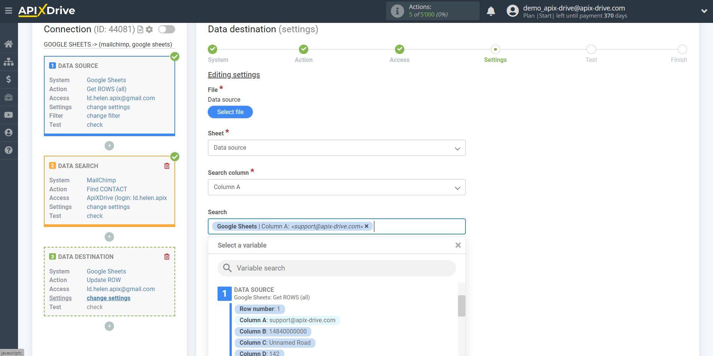
Task: Go to the Test step
Action: point(591,49)
